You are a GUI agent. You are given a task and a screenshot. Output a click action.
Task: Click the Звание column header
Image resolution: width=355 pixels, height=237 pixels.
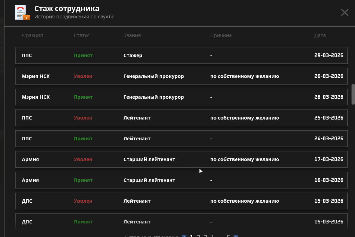132,35
